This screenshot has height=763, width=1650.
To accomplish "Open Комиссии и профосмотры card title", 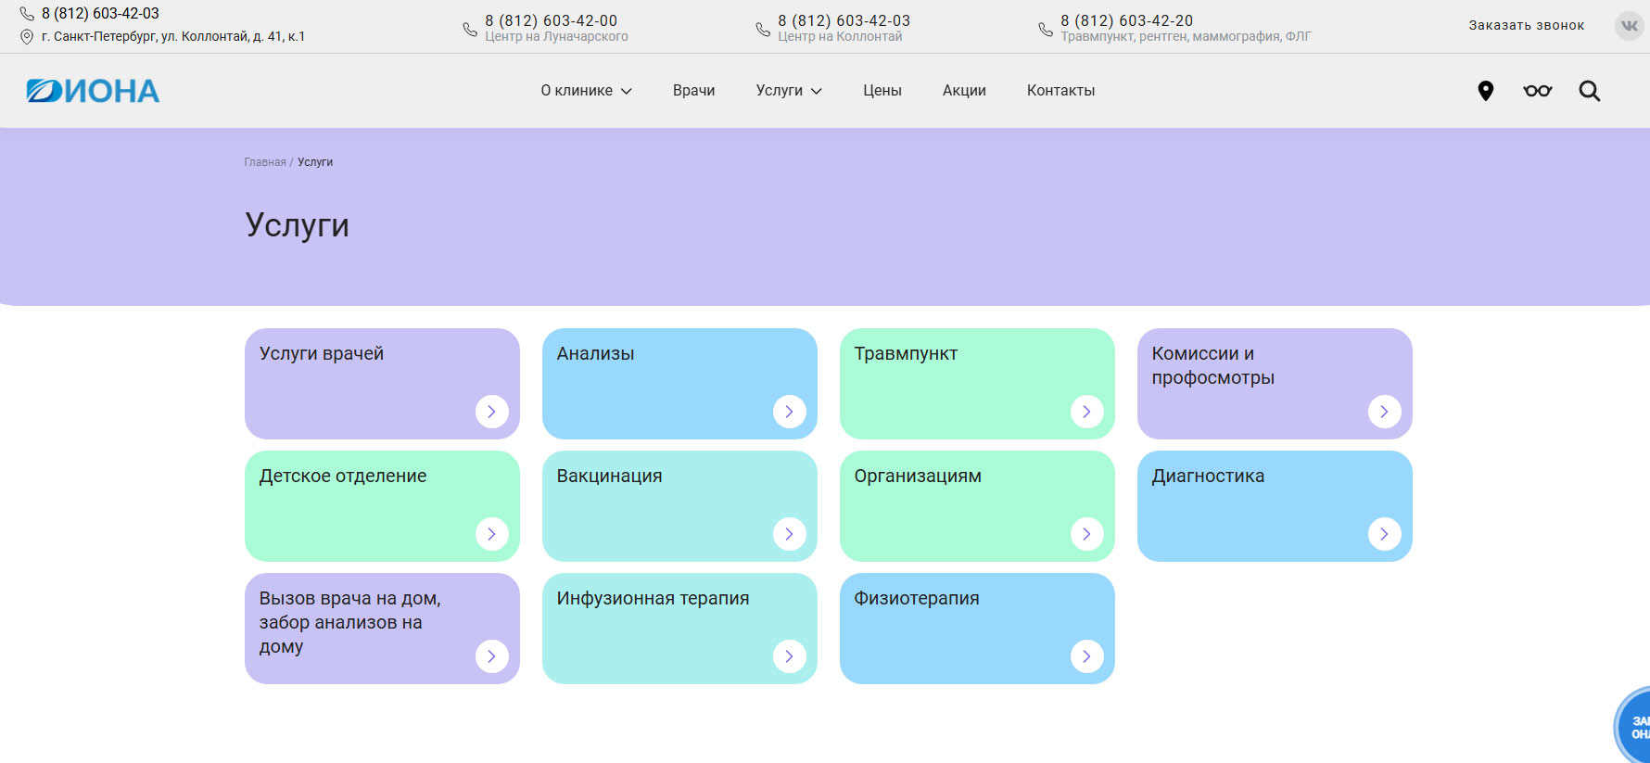I will (1213, 365).
